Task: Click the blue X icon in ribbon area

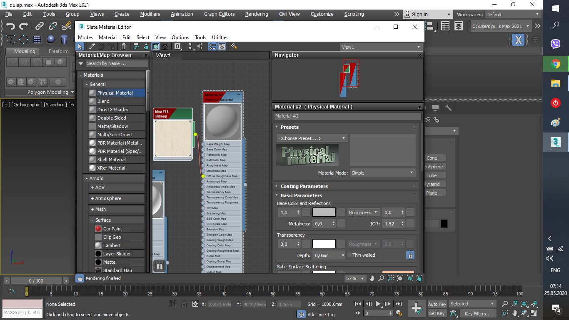Action: pos(518,40)
